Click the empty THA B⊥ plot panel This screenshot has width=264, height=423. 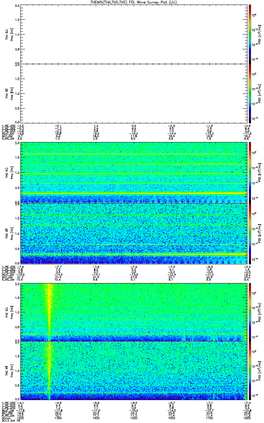coord(133,34)
